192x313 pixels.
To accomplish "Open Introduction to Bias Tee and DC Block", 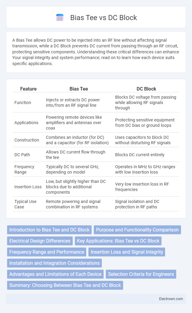I will pyautogui.click(x=49, y=230).
